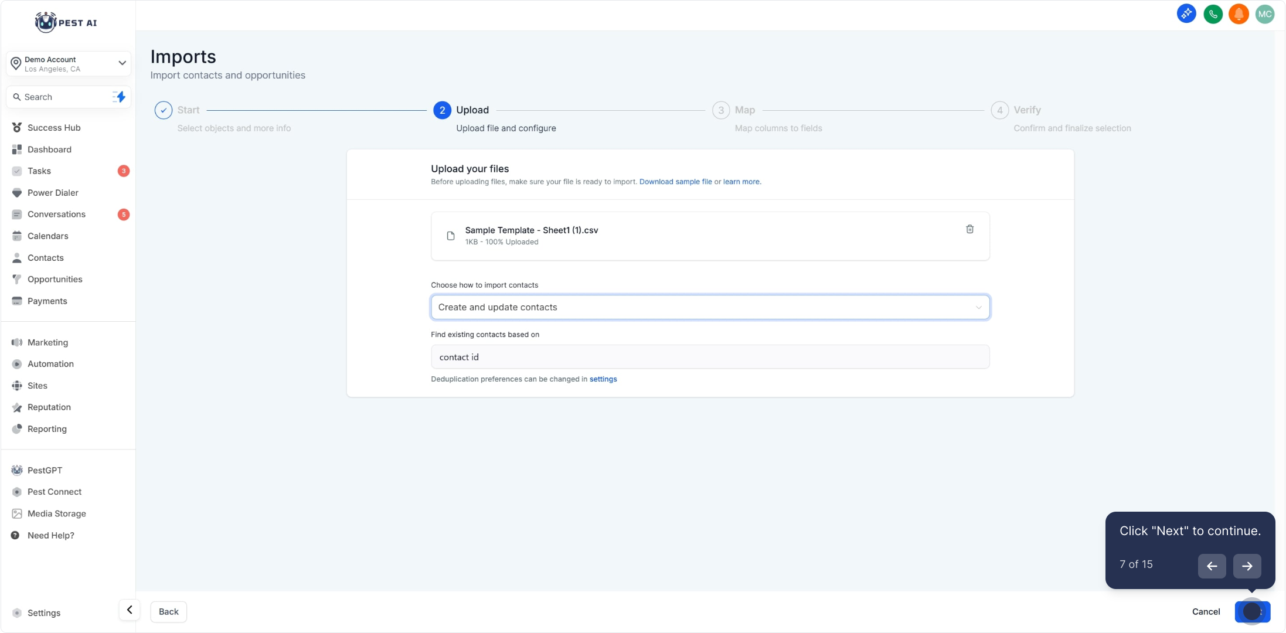Viewport: 1286px width, 633px height.
Task: Click the Conversations badge showing 5
Action: click(x=124, y=215)
